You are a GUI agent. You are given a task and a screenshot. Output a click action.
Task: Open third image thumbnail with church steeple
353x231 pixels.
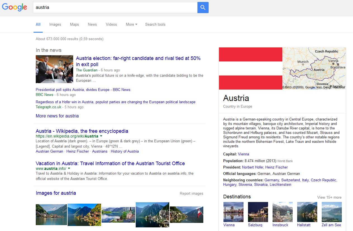pos(118,215)
